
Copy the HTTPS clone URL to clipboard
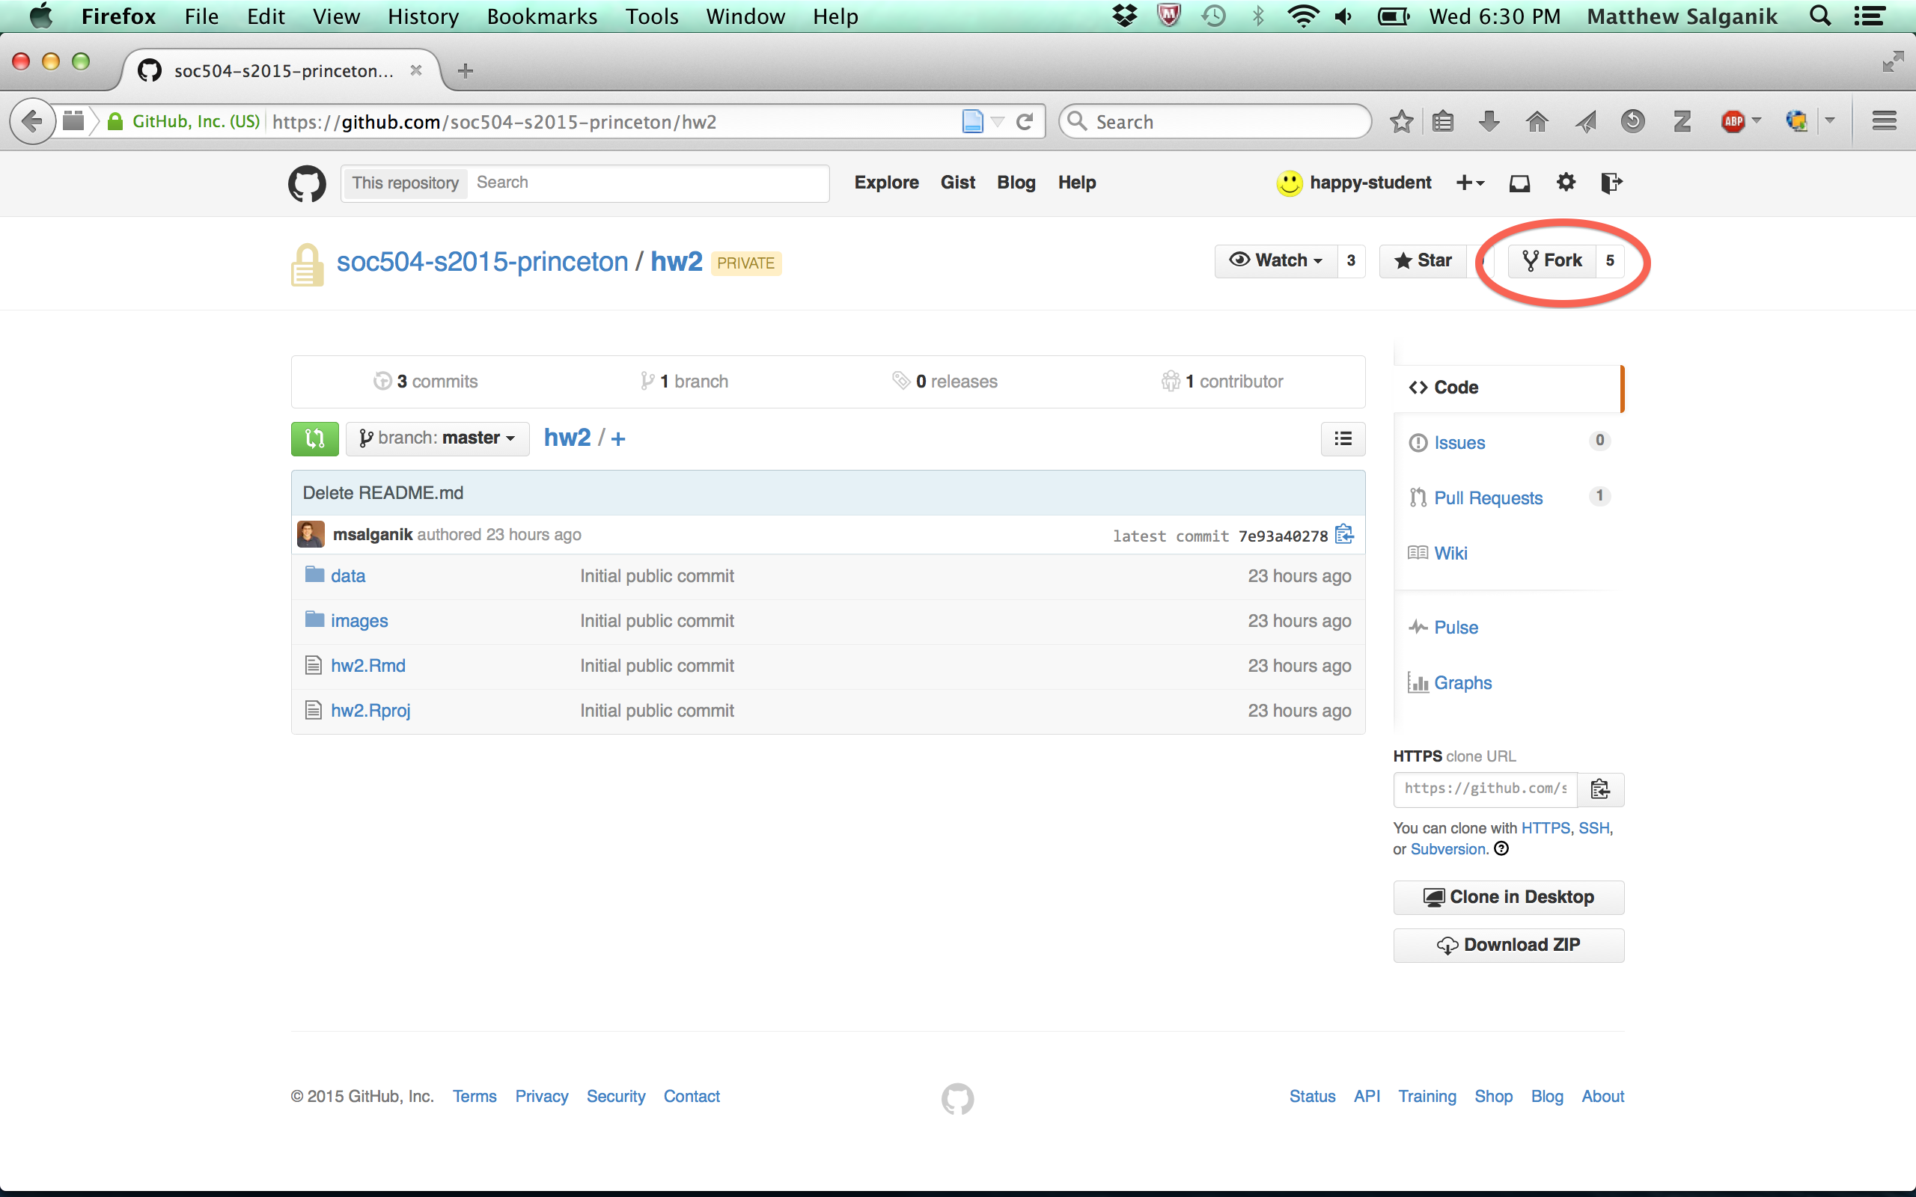(x=1599, y=789)
